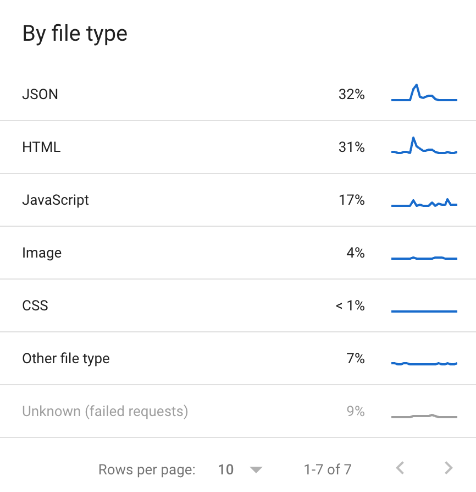Screen dimensions: 476x492
Task: Open the JSON file type row
Action: click(40, 94)
